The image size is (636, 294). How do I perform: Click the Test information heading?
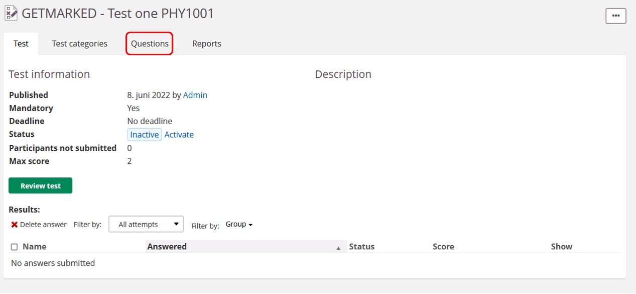49,74
